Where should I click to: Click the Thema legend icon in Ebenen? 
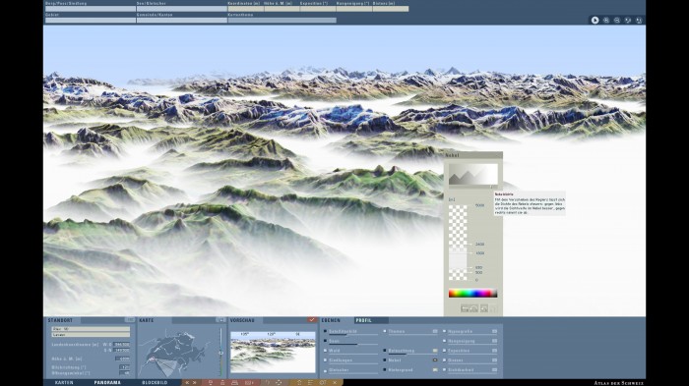pos(435,331)
